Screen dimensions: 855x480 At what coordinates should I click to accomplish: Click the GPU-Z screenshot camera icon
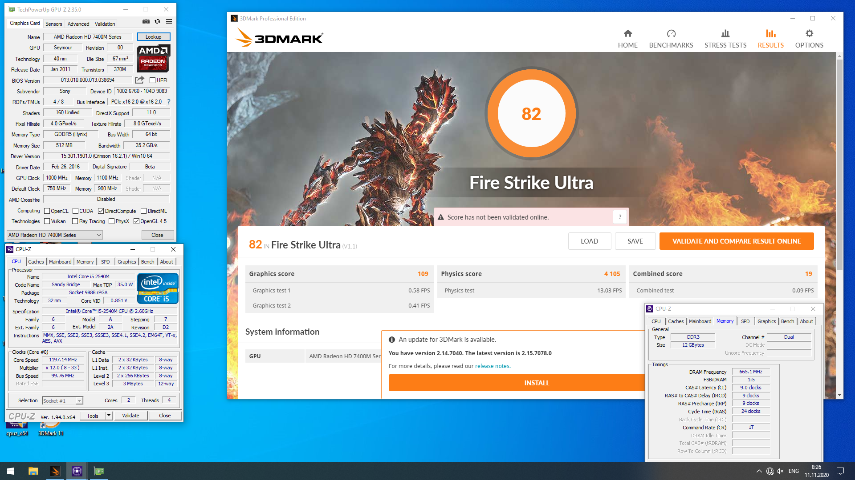[146, 21]
